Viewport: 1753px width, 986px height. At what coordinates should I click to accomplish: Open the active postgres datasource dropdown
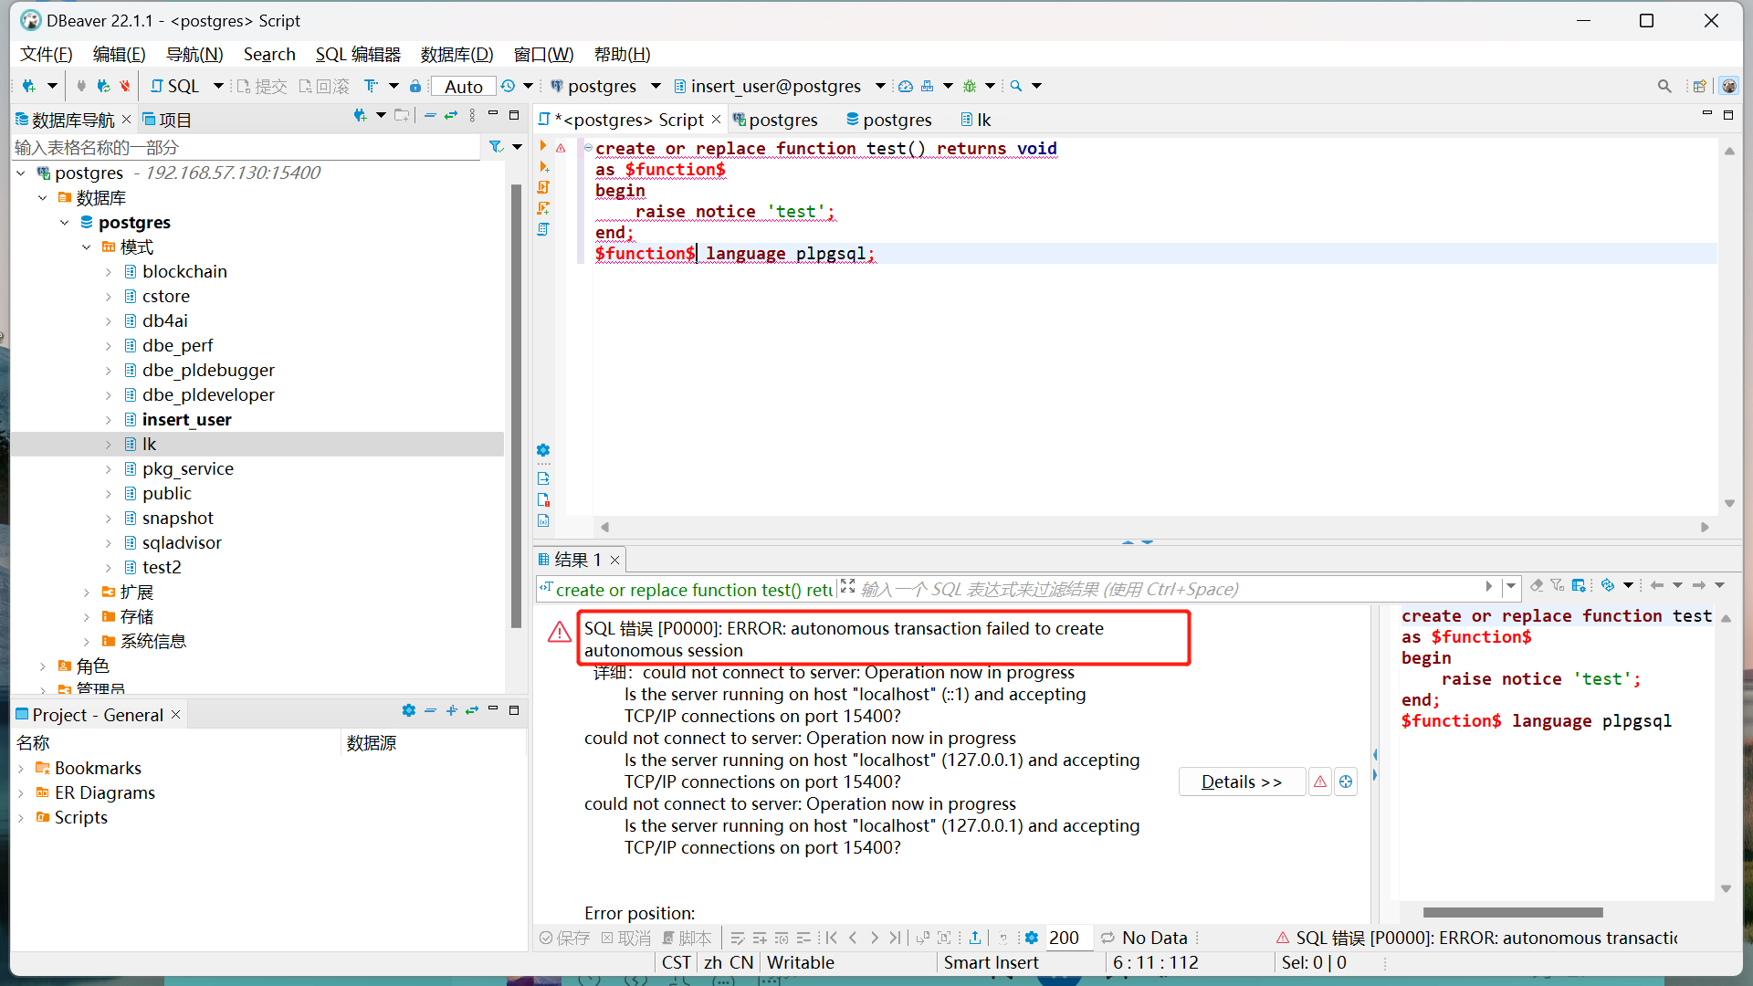[x=656, y=86]
